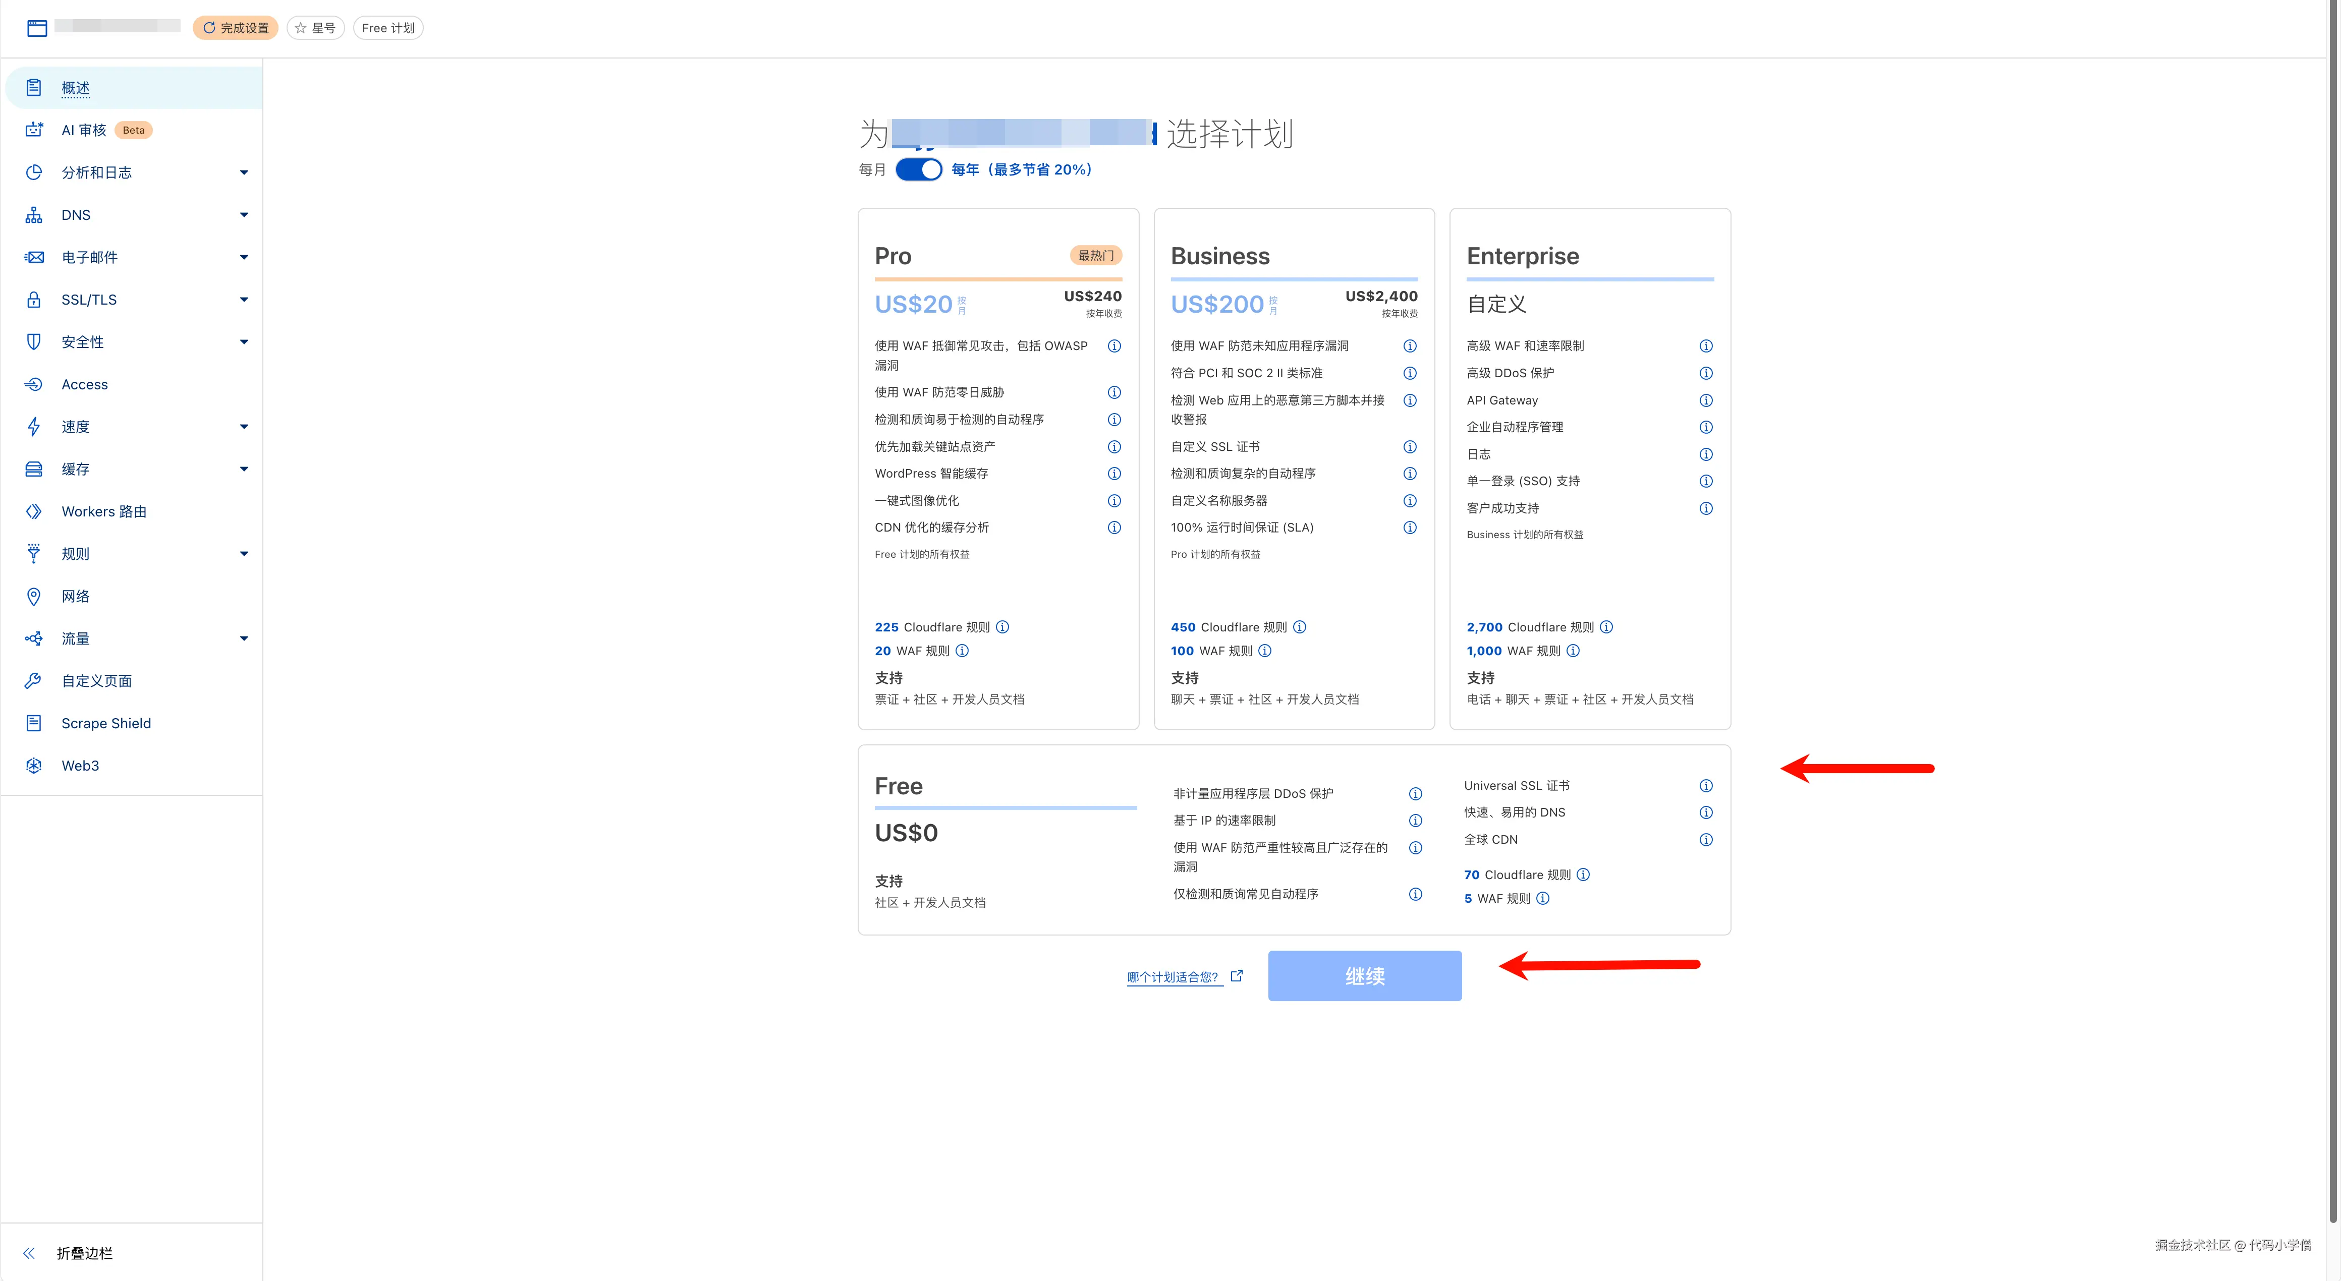Click info icon beside WordPress 智能缓存
Viewport: 2341px width, 1281px height.
click(1114, 474)
